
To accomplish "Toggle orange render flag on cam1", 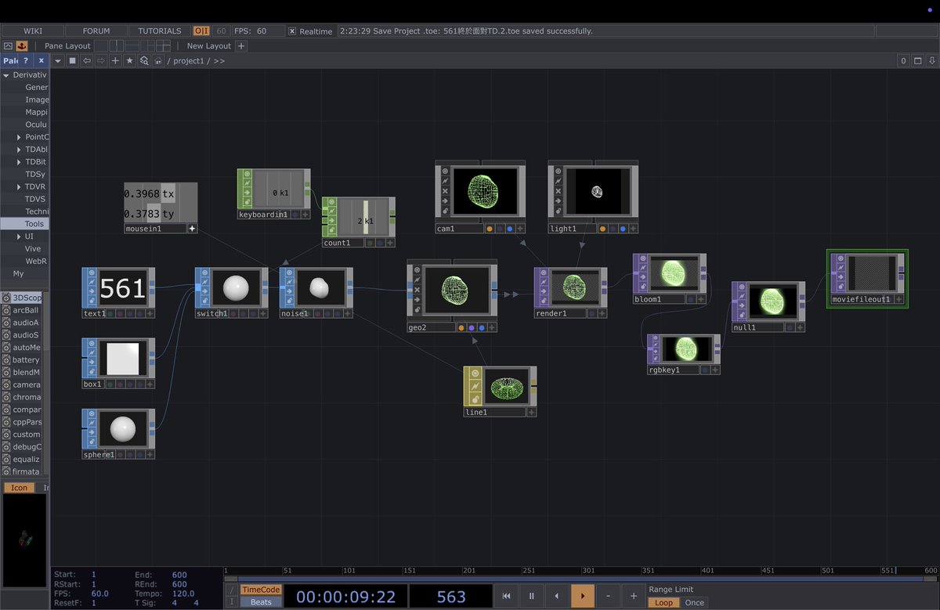I will pos(489,229).
